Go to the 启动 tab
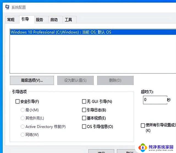The width and height of the screenshot is (176, 153). [56, 20]
